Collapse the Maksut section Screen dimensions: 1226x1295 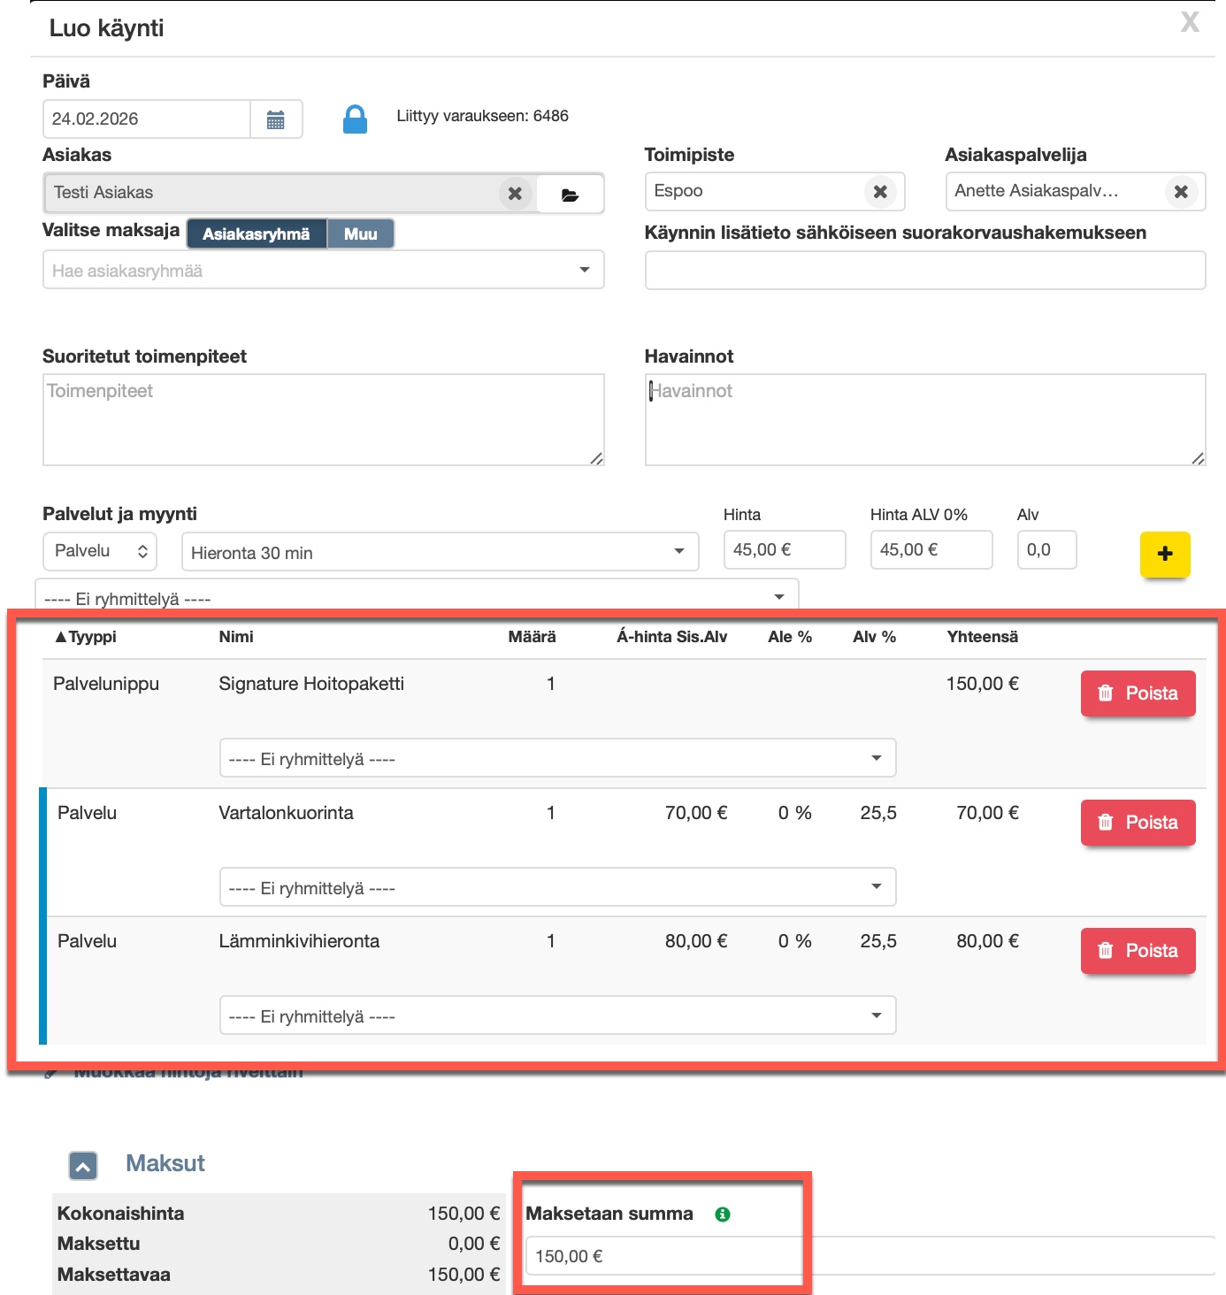click(83, 1166)
